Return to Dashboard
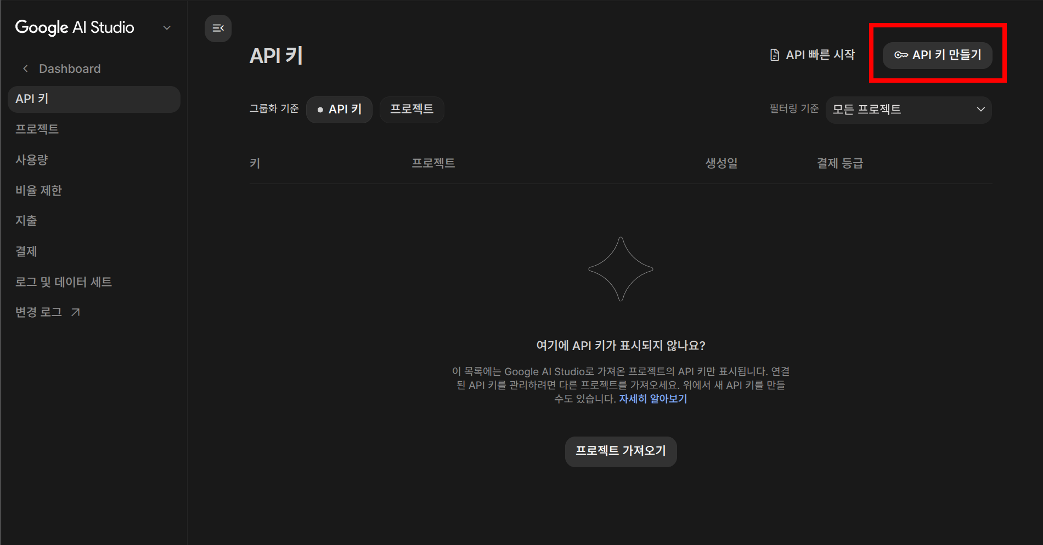 pos(70,68)
